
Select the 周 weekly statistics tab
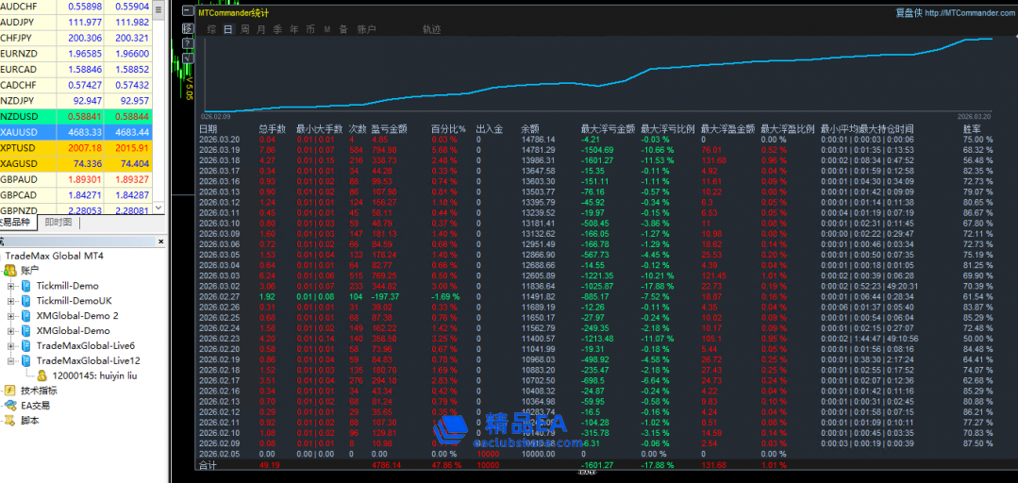pos(245,29)
